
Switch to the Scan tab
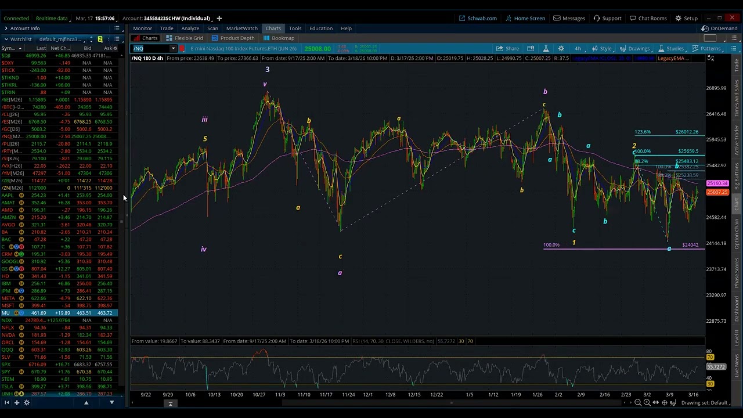coord(212,28)
